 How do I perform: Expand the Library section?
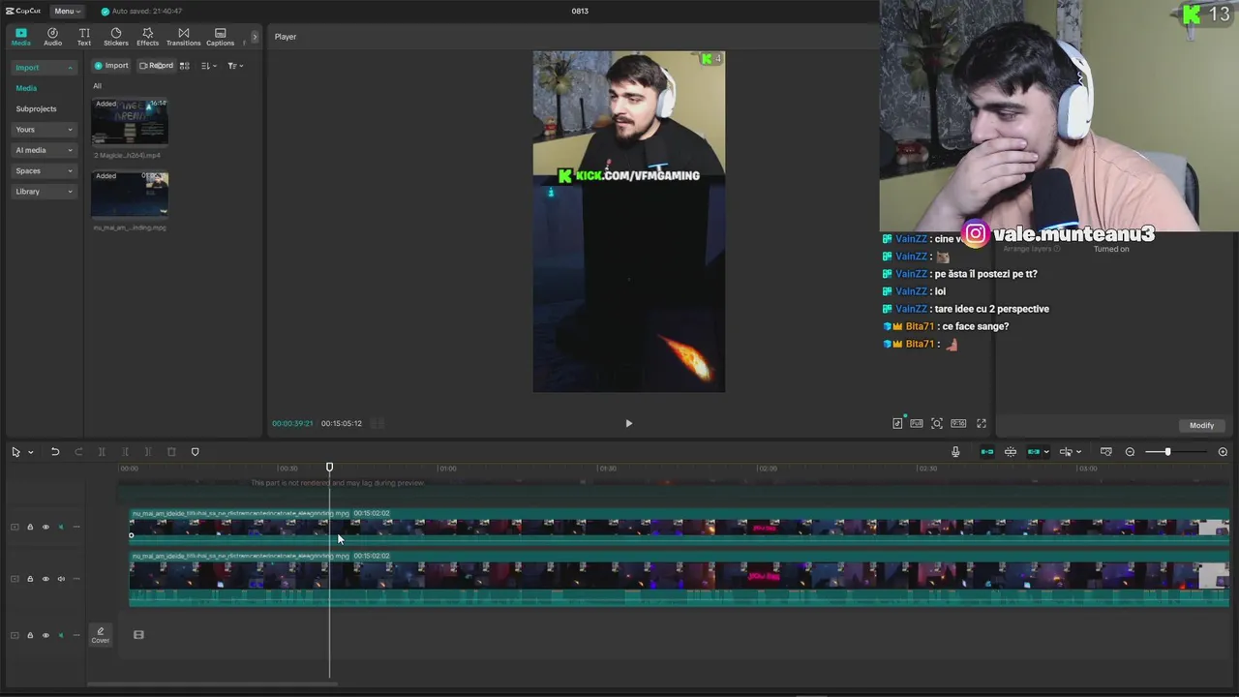44,192
